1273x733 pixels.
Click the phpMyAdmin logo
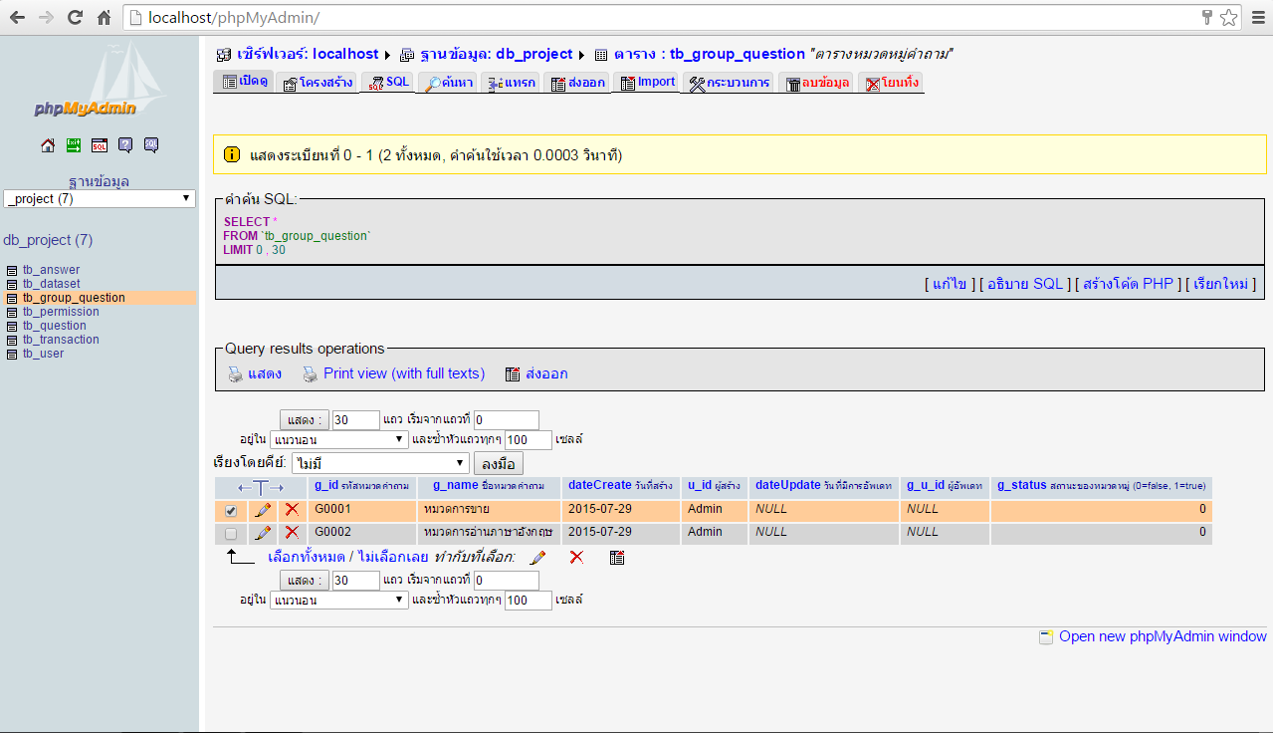[x=98, y=82]
